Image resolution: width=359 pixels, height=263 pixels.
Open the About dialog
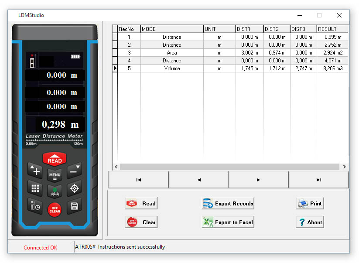pyautogui.click(x=310, y=222)
